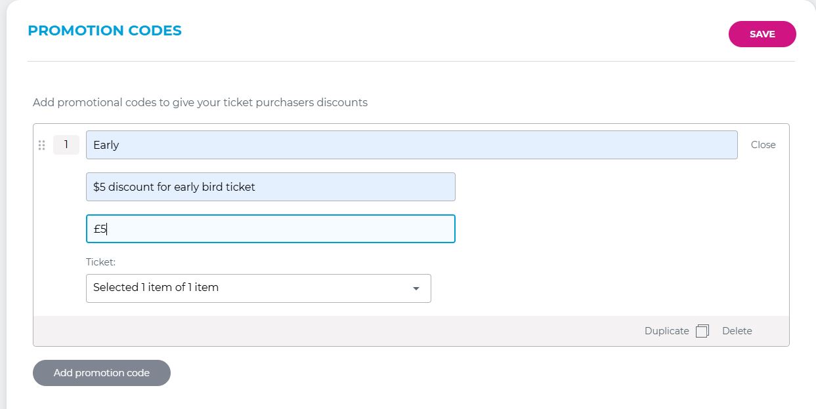Click empty area right of Ticket dropdown
The image size is (816, 409).
[604, 288]
